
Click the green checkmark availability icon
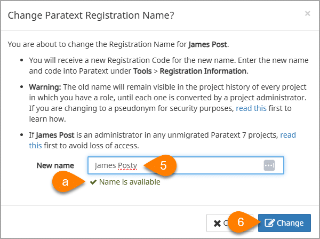pyautogui.click(x=93, y=182)
